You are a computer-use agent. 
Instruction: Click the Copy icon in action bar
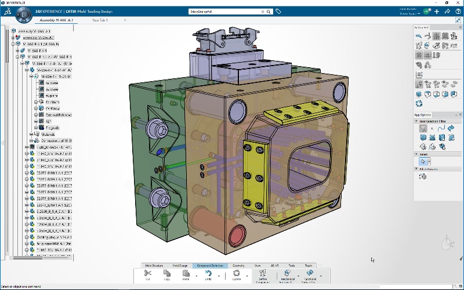(167, 274)
